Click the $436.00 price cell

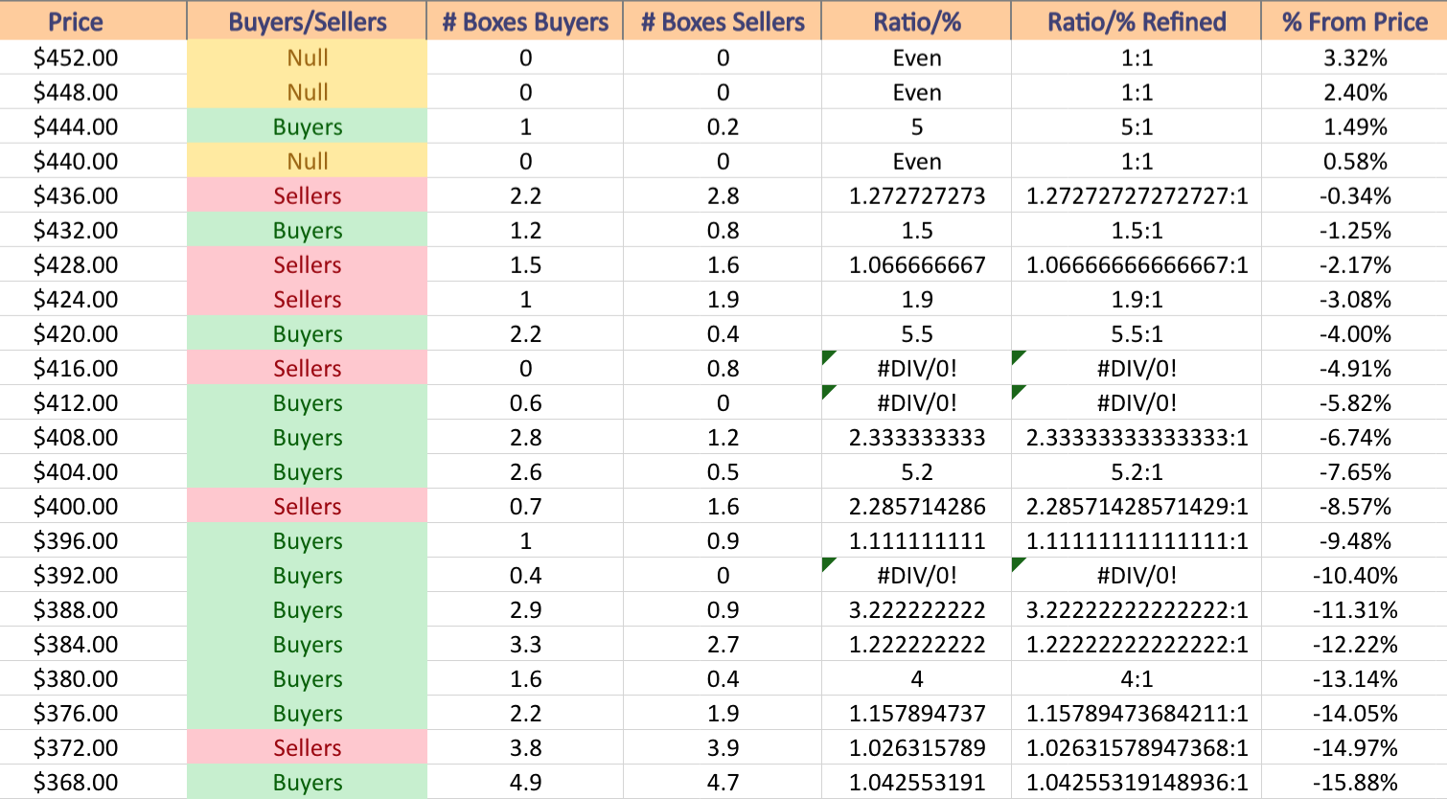tap(93, 195)
